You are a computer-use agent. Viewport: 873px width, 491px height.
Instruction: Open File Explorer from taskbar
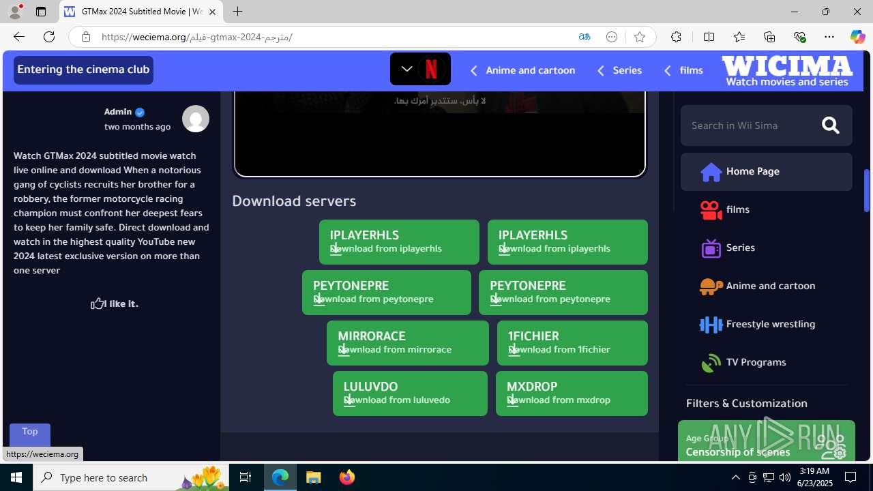(x=314, y=477)
